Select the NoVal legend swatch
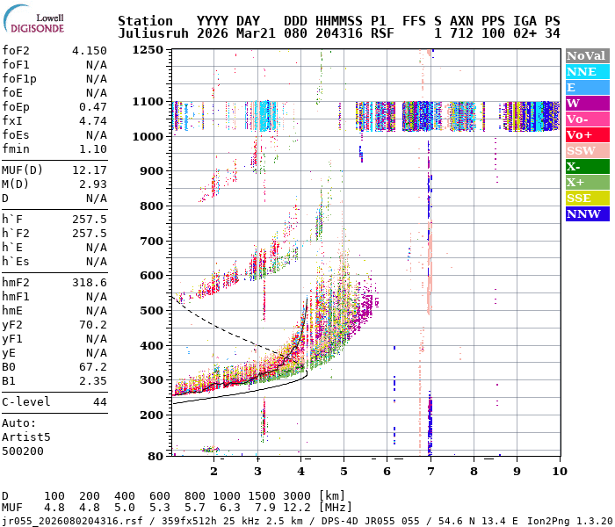615x527 pixels. [x=587, y=55]
